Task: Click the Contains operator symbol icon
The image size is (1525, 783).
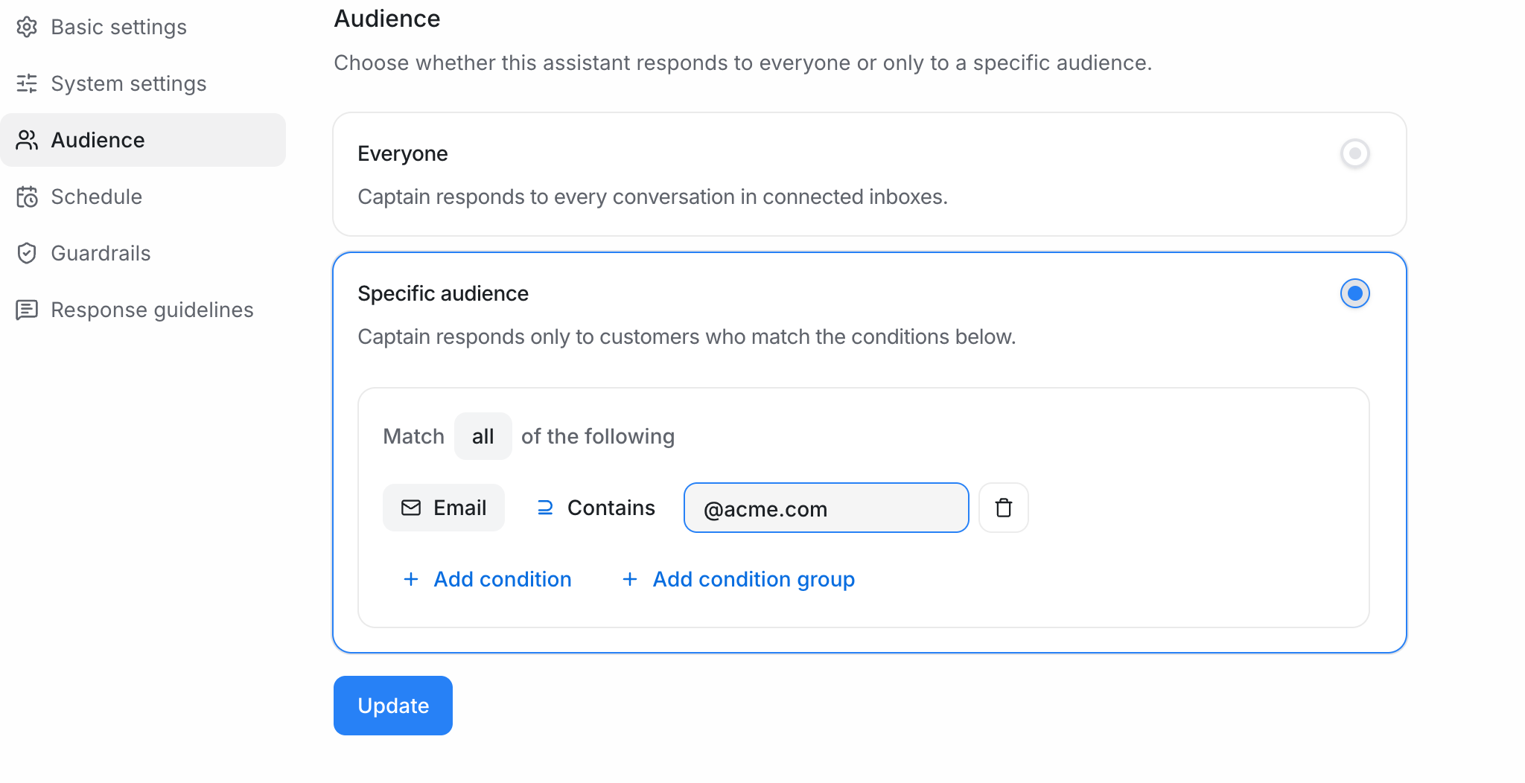Action: point(545,508)
